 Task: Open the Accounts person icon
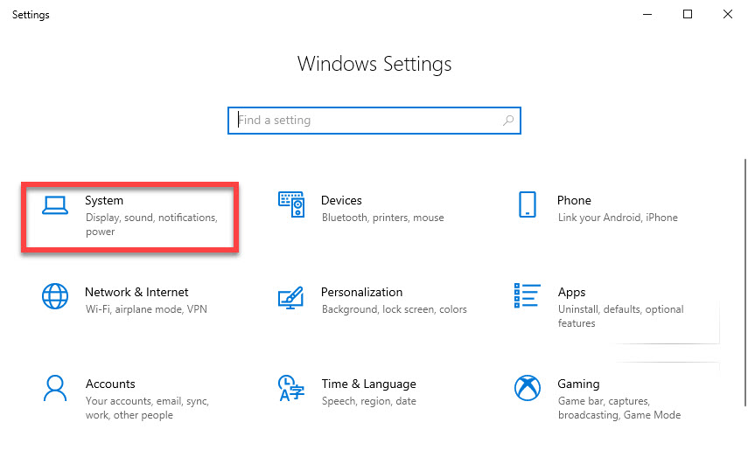(x=55, y=388)
